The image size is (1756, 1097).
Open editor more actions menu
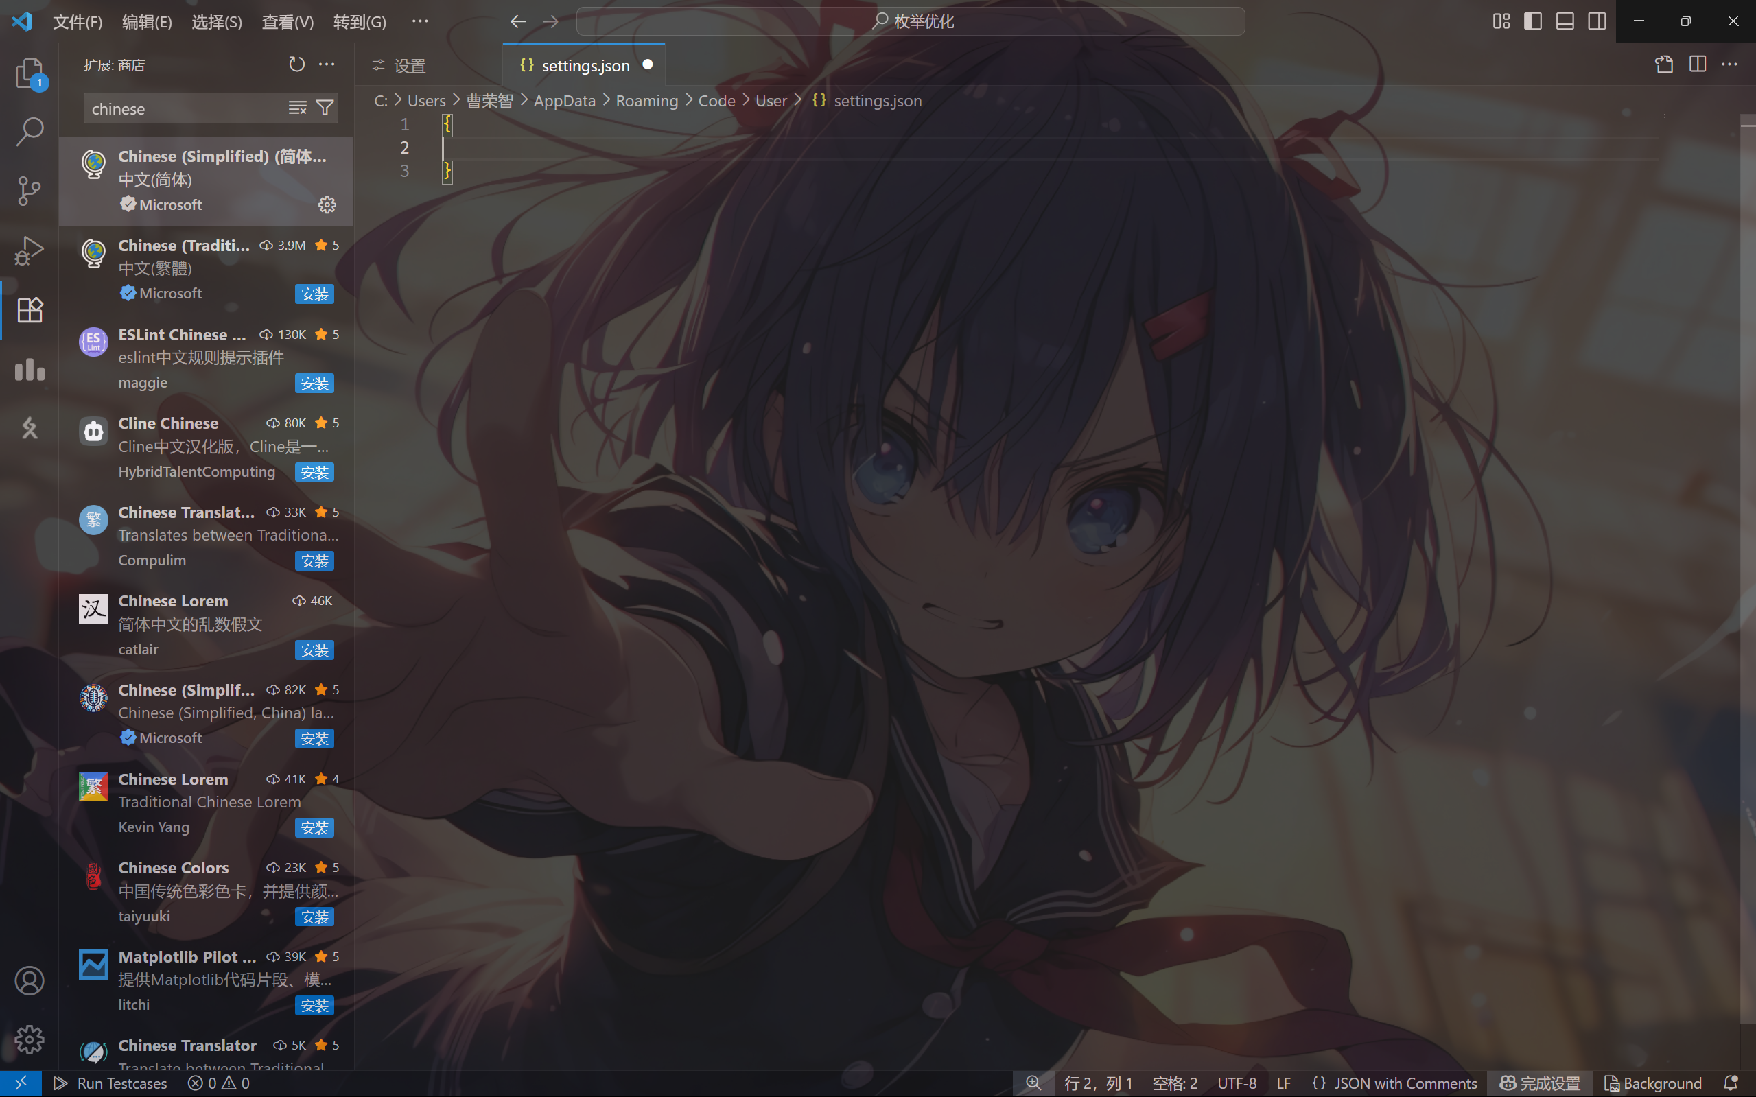point(1730,64)
